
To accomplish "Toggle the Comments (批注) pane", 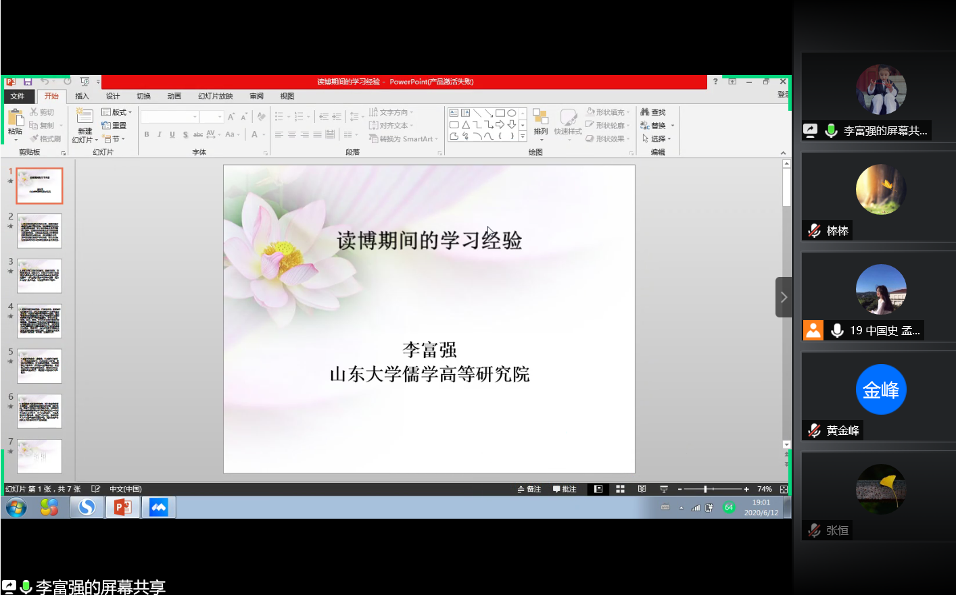I will click(565, 489).
